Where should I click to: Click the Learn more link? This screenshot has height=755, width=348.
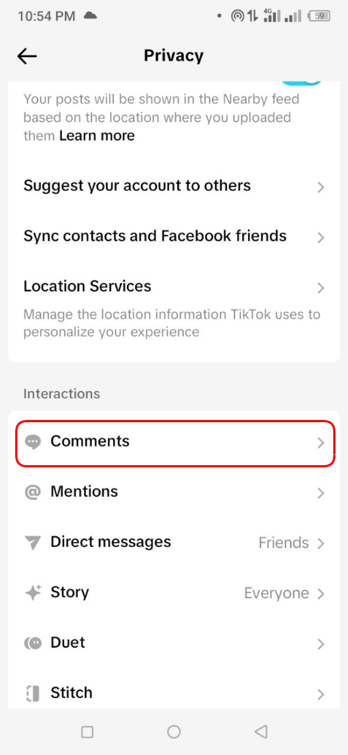coord(96,135)
